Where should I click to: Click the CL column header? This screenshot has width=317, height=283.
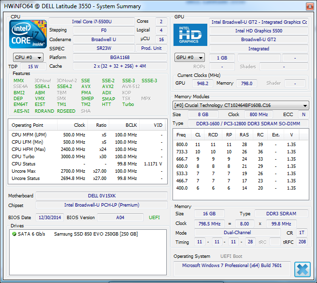198,135
